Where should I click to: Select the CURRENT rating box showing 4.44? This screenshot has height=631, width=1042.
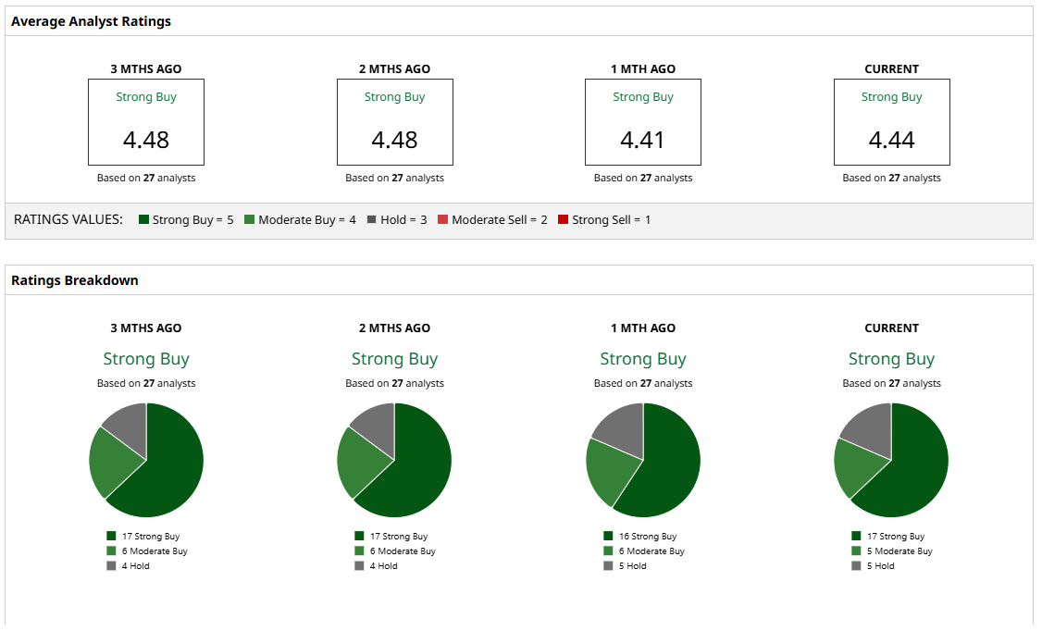[x=892, y=122]
